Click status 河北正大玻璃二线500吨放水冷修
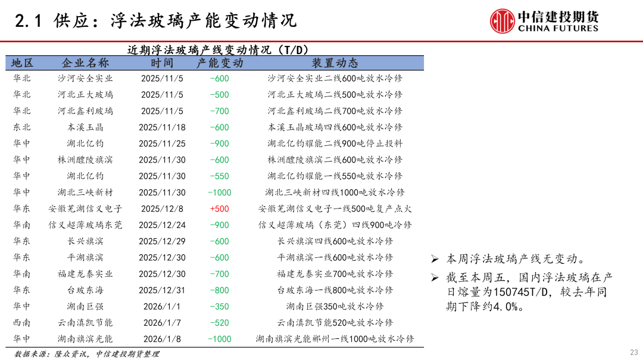643x362 pixels. click(x=335, y=95)
